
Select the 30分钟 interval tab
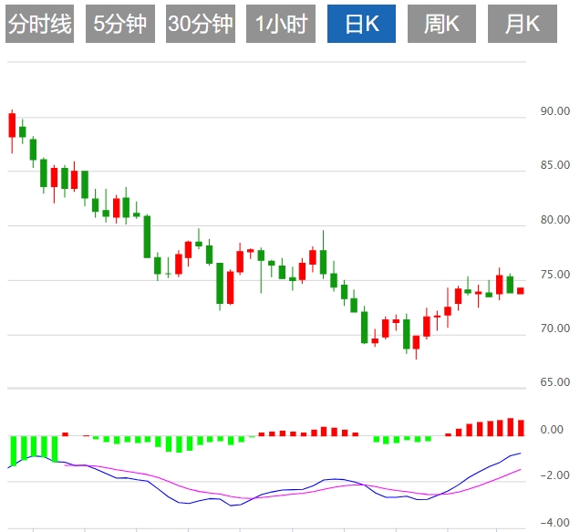tap(201, 24)
